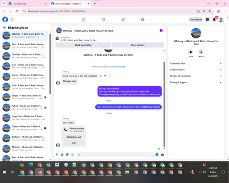Open the Chrome tab search dropdown arrow

pyautogui.click(x=4, y=4)
